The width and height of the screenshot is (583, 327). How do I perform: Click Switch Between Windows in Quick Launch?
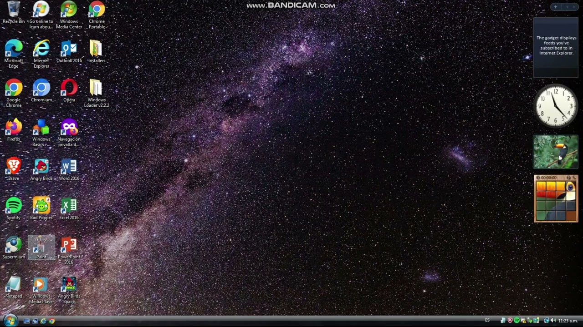click(x=35, y=321)
